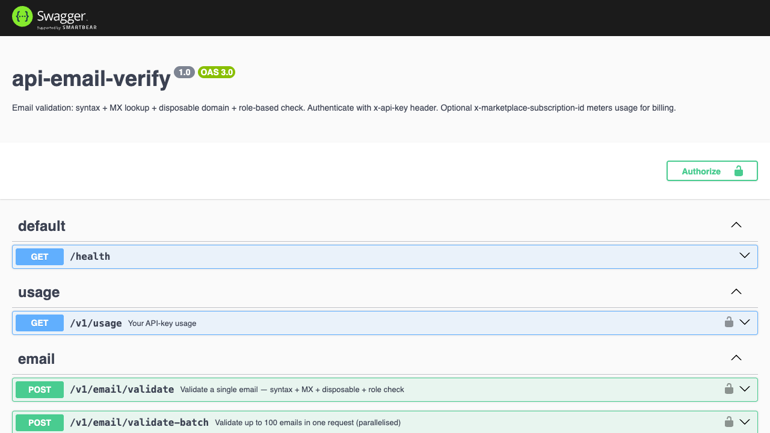Viewport: 770px width, 433px height.
Task: Expand the /v1/email/validate operation chevron
Action: (x=745, y=388)
